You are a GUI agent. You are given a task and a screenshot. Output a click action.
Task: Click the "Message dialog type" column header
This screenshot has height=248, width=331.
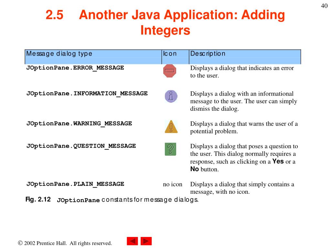point(93,57)
